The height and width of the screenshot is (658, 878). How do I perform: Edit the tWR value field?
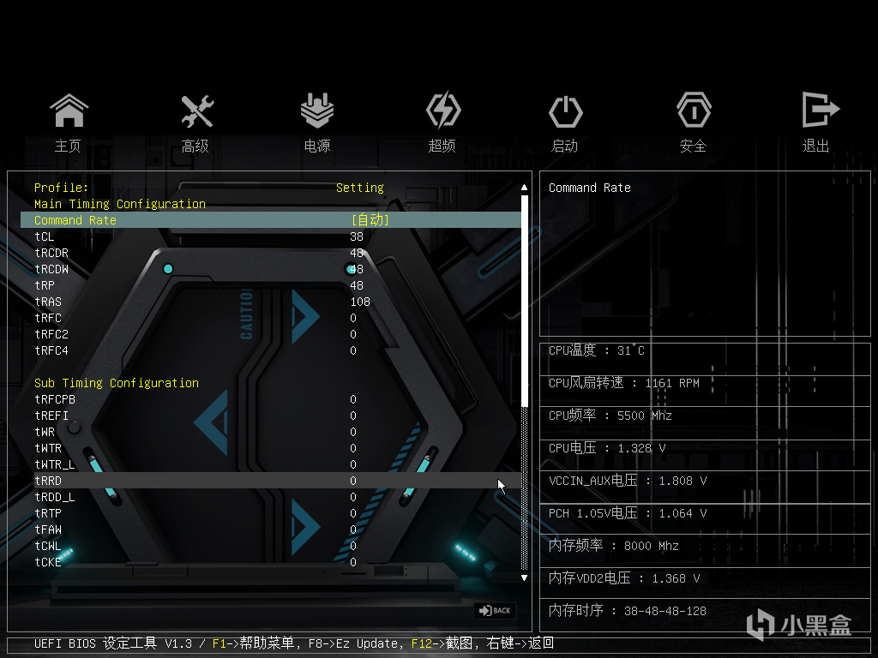click(x=353, y=432)
